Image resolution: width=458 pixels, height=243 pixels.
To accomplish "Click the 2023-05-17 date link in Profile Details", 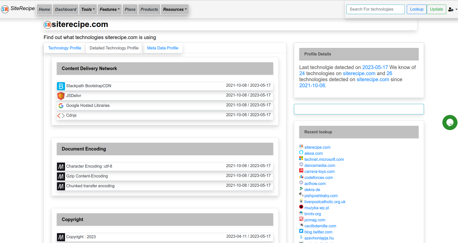I will tap(375, 67).
